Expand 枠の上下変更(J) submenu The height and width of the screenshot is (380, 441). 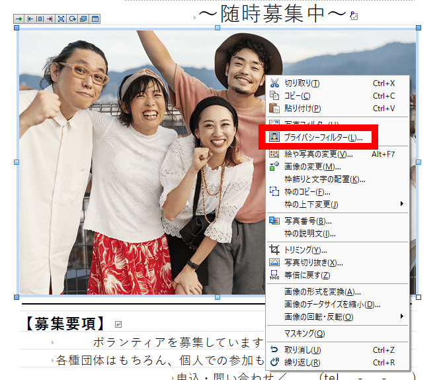(x=311, y=205)
